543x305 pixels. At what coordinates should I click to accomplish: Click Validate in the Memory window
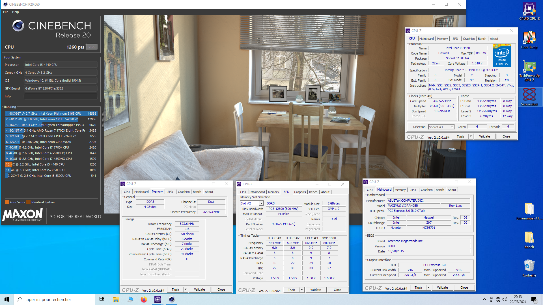click(199, 289)
